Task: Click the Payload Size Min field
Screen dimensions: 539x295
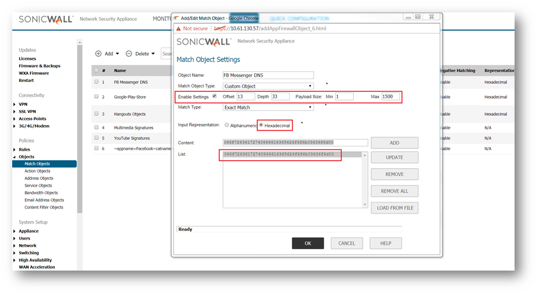Action: pyautogui.click(x=345, y=97)
